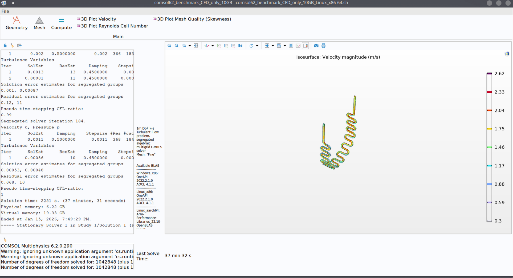
Task: Print the graphics with the printer icon
Action: coord(323,46)
